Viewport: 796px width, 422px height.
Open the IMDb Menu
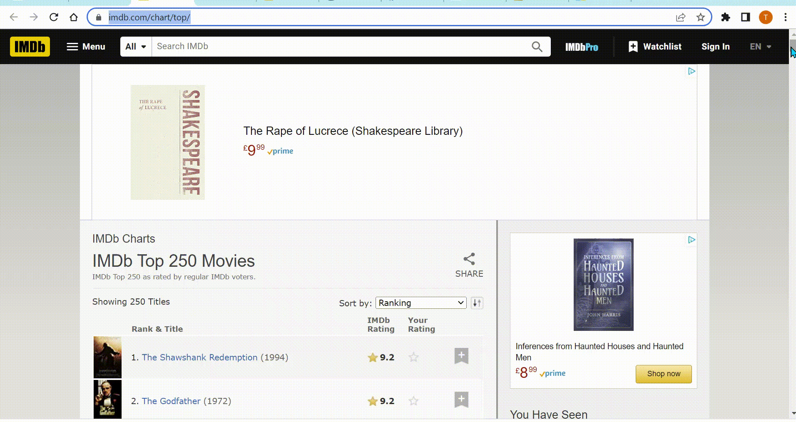[x=86, y=47]
